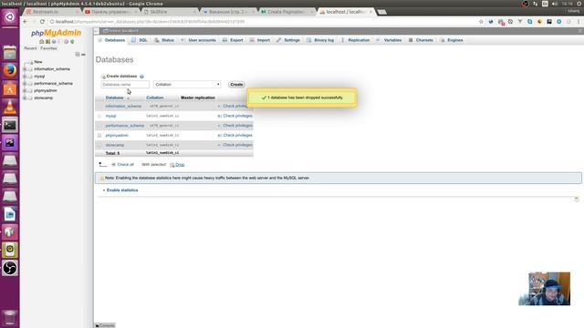
Task: Click the Ubuntu dash home icon
Action: [x=10, y=16]
